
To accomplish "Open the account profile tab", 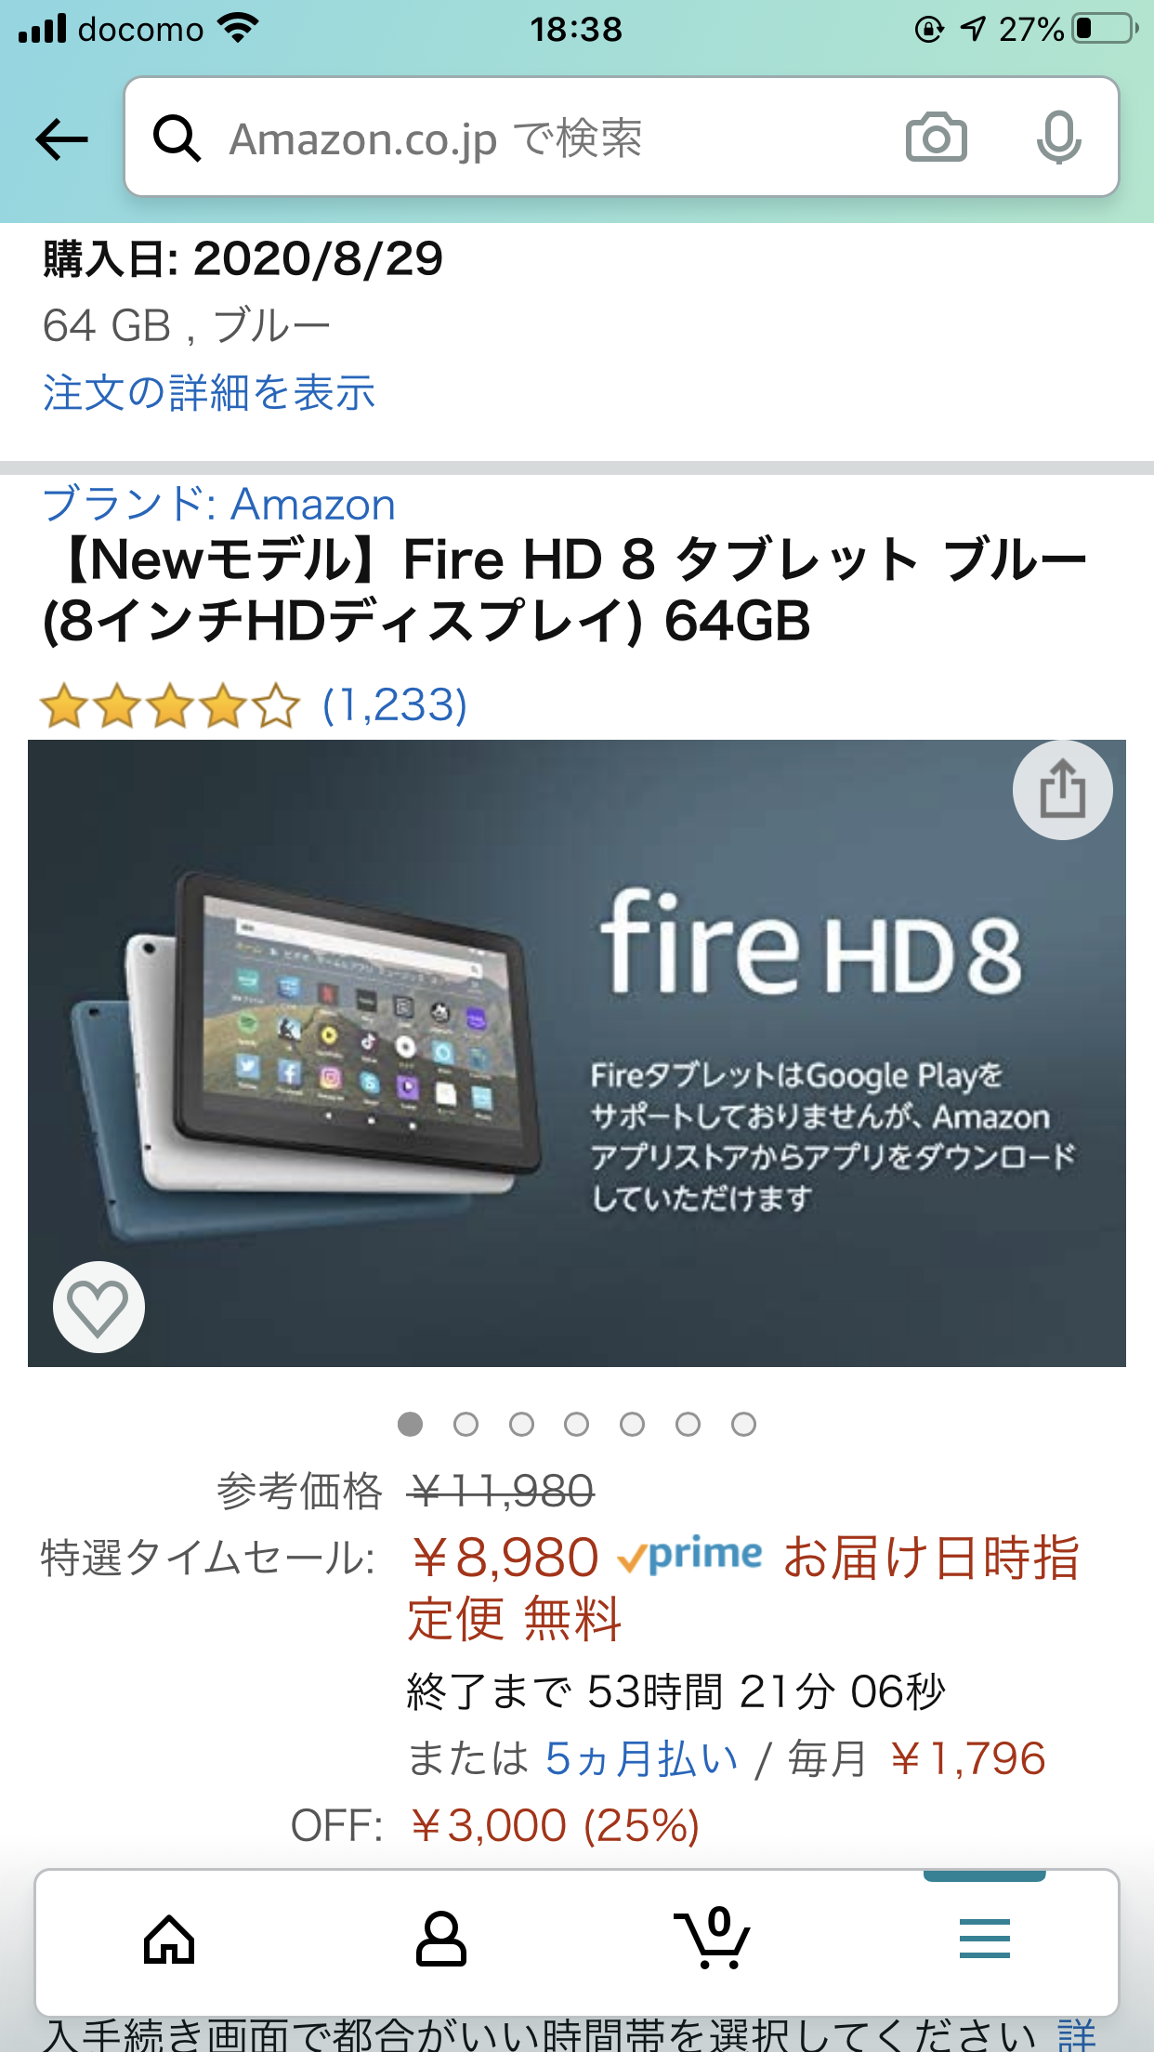I will (x=440, y=1940).
